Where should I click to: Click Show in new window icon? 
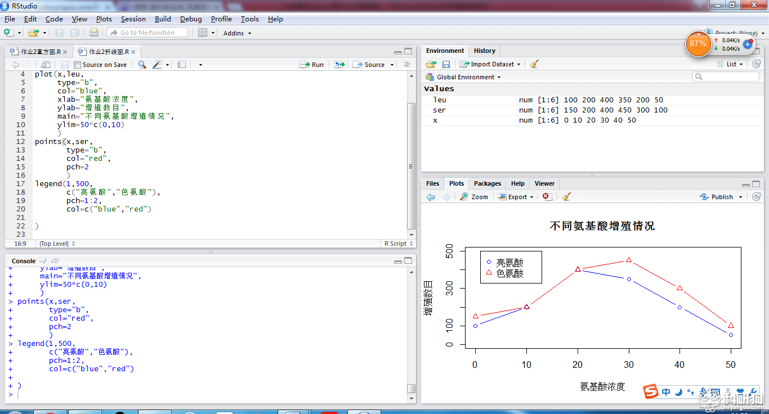tap(46, 65)
